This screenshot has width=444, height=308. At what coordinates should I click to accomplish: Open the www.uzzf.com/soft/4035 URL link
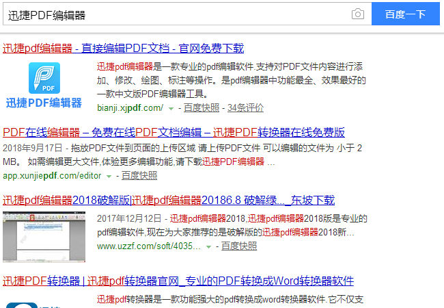tap(149, 246)
